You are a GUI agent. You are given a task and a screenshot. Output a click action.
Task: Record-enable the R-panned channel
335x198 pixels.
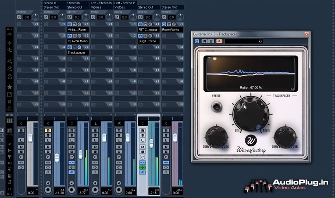pyautogui.click(x=119, y=190)
